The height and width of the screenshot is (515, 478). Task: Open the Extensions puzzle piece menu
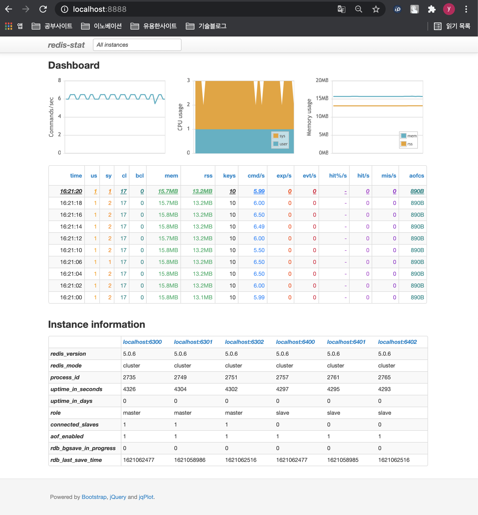(432, 9)
